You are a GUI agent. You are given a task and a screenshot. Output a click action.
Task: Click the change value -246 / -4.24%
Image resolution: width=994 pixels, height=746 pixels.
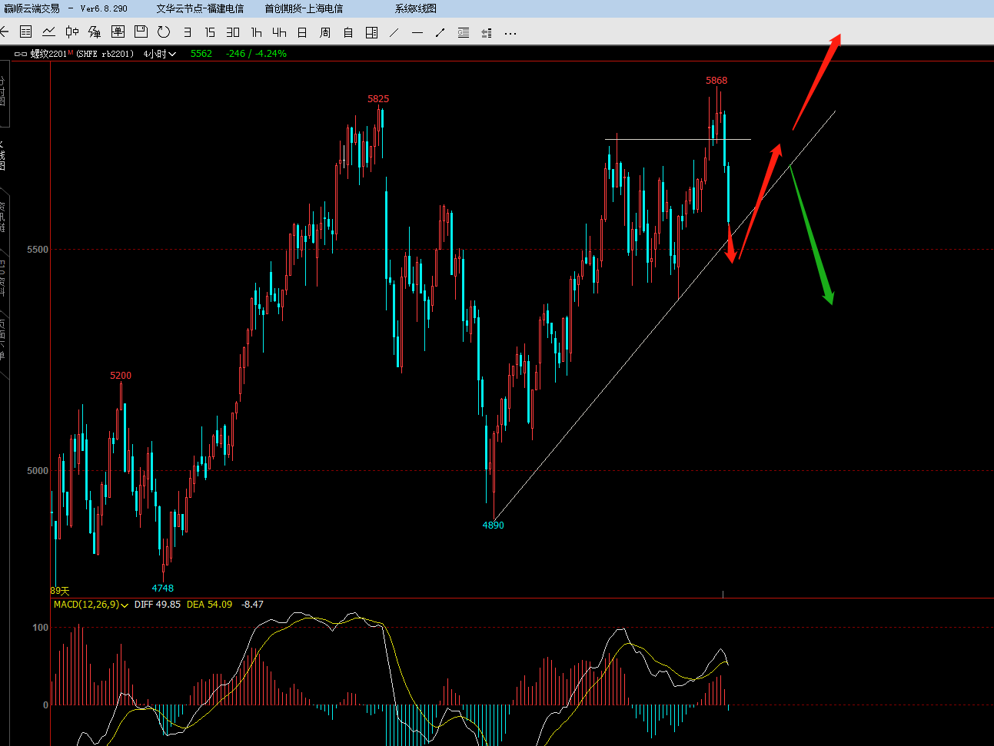[256, 54]
